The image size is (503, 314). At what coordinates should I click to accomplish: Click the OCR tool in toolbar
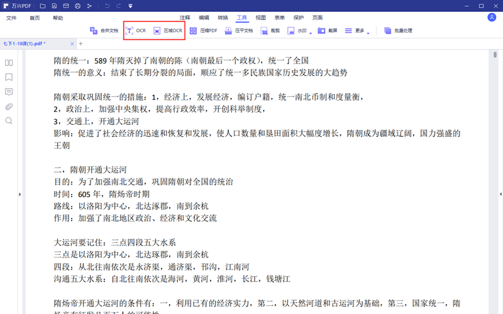pyautogui.click(x=135, y=30)
